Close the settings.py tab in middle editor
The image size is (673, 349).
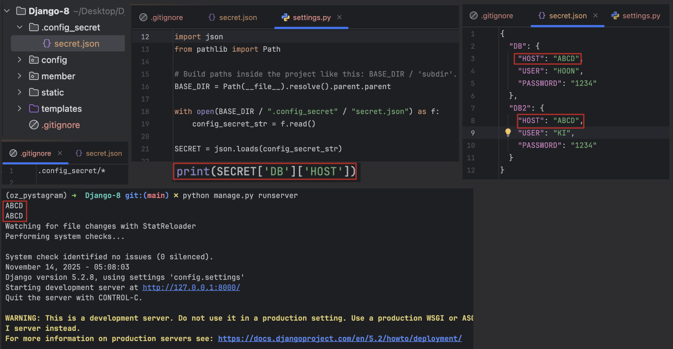tap(340, 17)
